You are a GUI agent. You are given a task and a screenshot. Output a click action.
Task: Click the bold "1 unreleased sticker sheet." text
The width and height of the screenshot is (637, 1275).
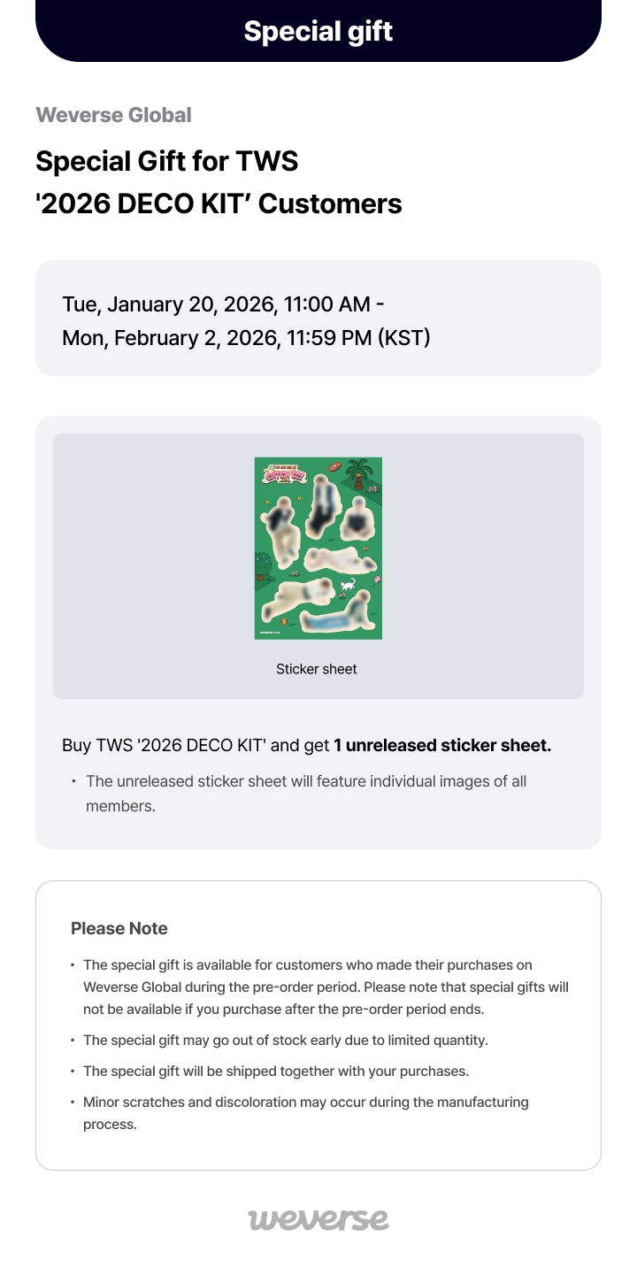tap(442, 746)
